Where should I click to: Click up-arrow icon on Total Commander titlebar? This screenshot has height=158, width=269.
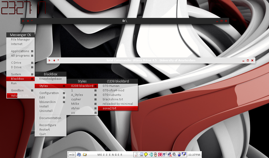tap(54, 60)
